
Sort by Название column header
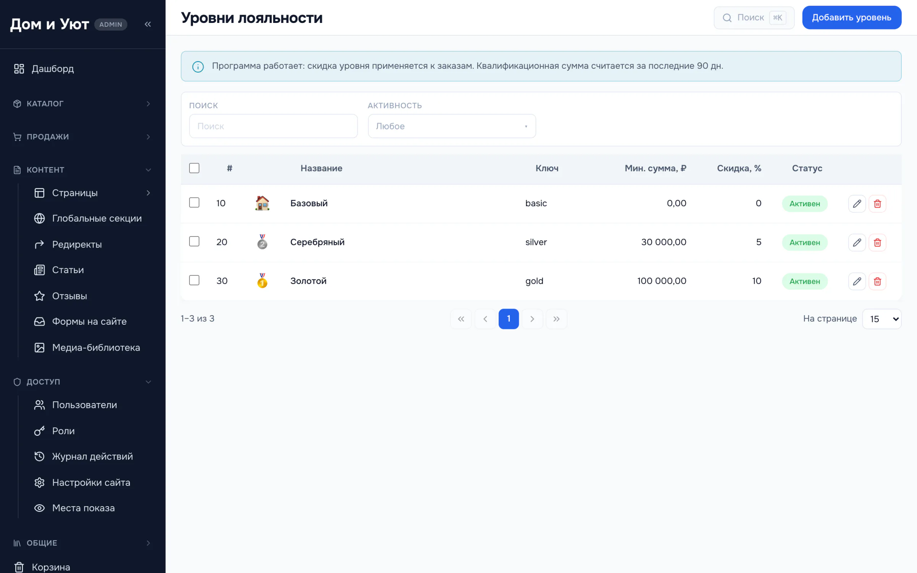click(321, 168)
